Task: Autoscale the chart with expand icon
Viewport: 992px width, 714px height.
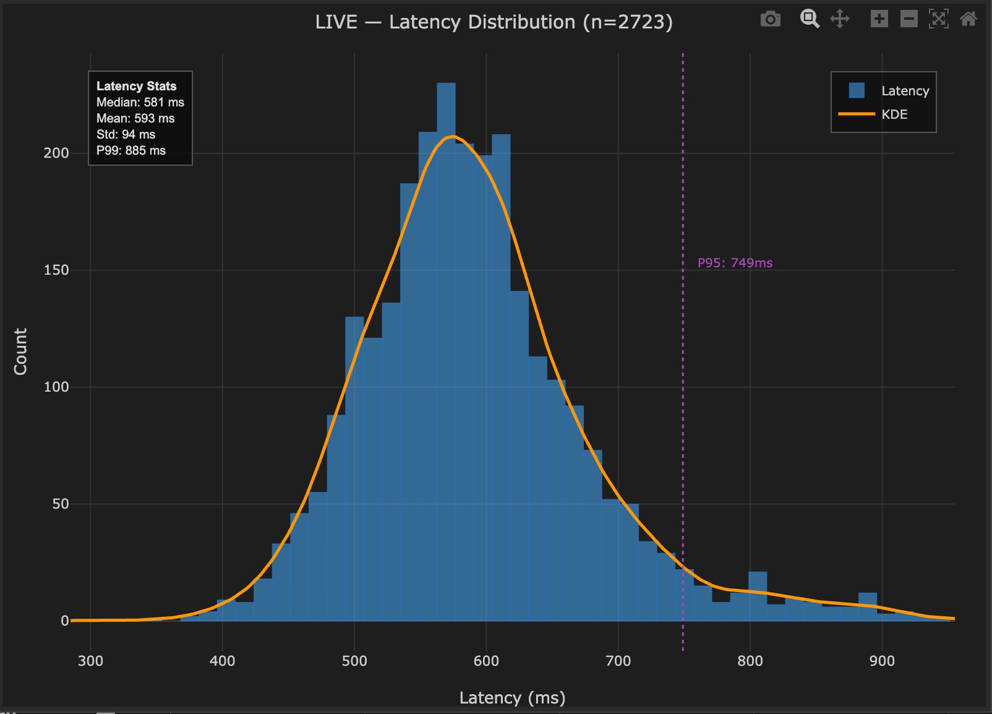Action: pyautogui.click(x=939, y=19)
